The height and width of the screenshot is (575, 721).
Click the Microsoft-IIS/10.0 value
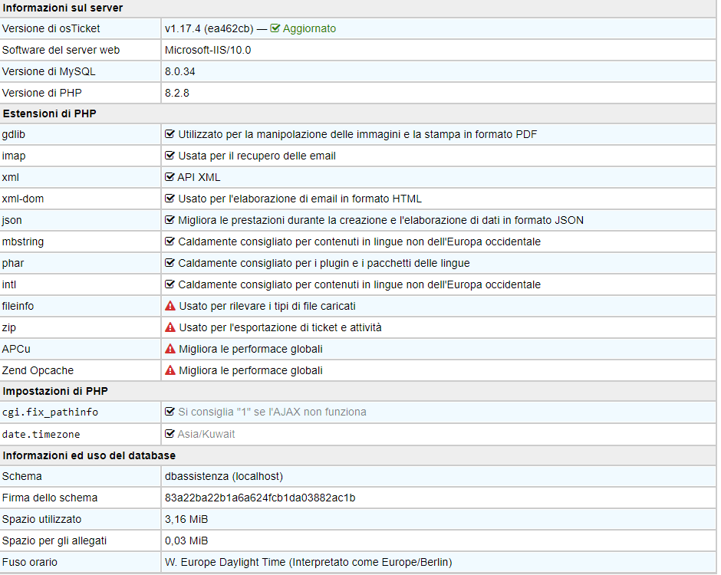point(208,50)
